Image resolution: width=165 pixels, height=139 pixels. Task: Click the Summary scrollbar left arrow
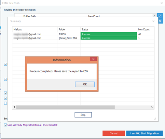coord(14,107)
